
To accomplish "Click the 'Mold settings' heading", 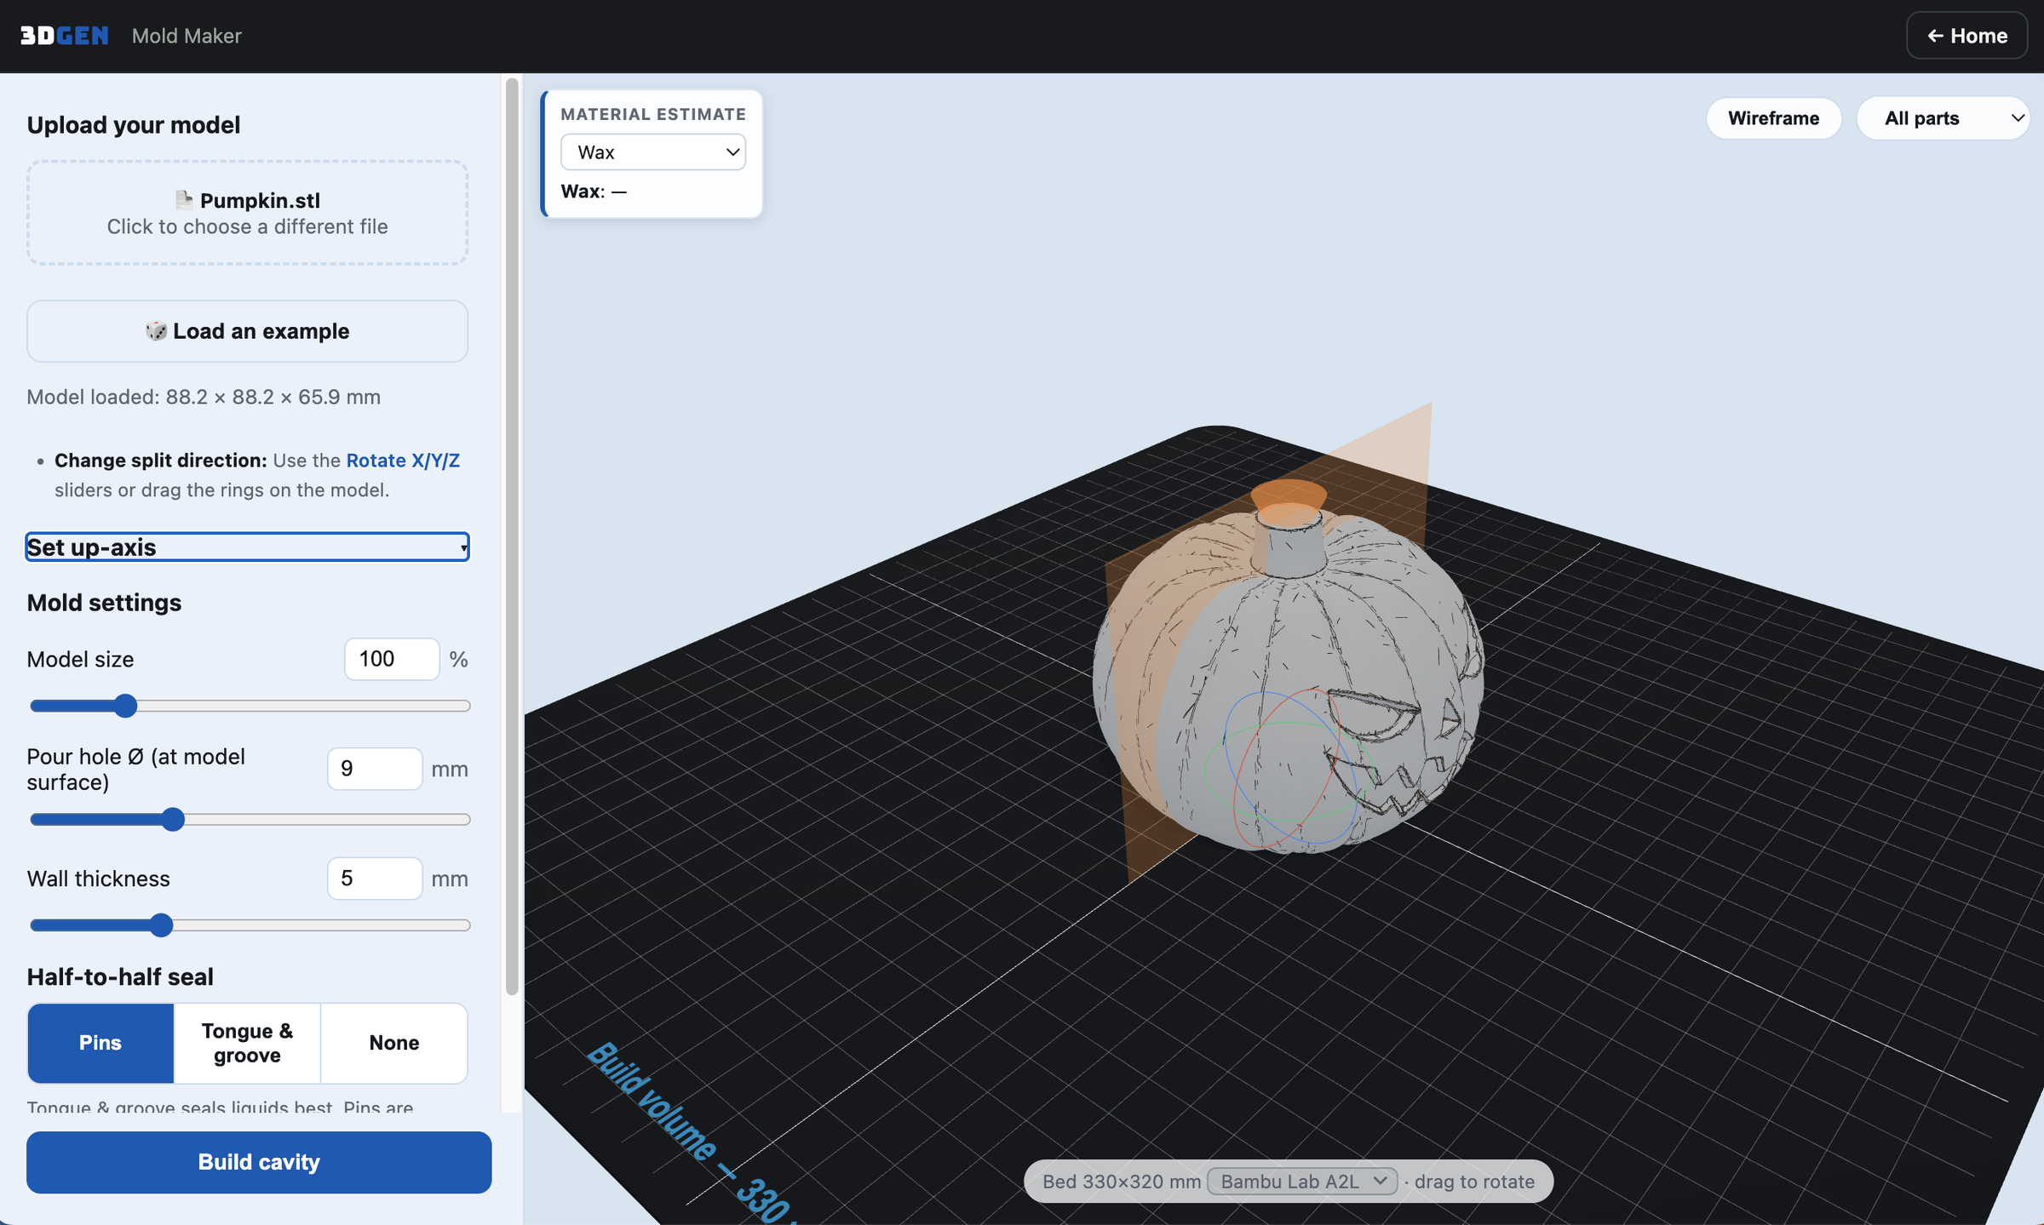I will pyautogui.click(x=104, y=603).
